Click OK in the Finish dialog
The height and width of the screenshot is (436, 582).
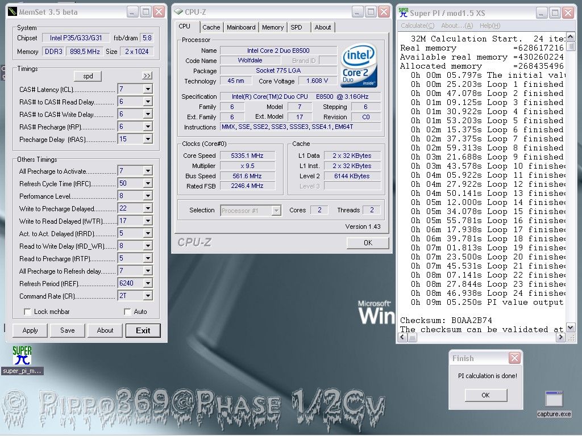coord(485,395)
